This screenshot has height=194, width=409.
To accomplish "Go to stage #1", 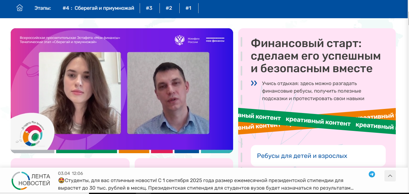I will [188, 8].
